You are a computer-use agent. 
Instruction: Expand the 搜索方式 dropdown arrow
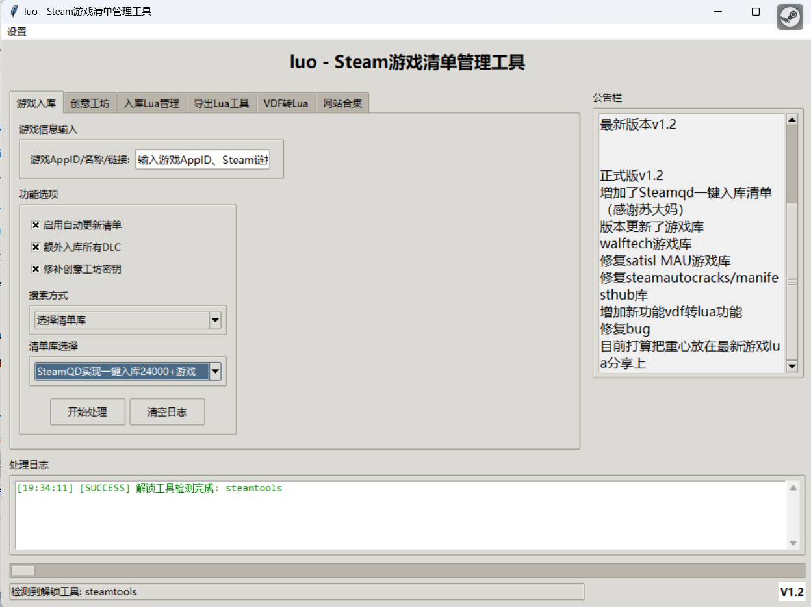tap(216, 320)
